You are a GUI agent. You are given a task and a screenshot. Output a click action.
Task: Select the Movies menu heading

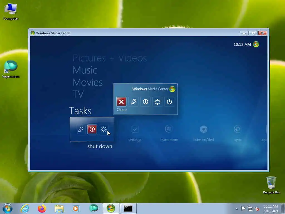pyautogui.click(x=88, y=82)
